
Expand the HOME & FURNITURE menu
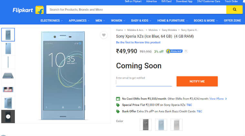pyautogui.click(x=172, y=21)
